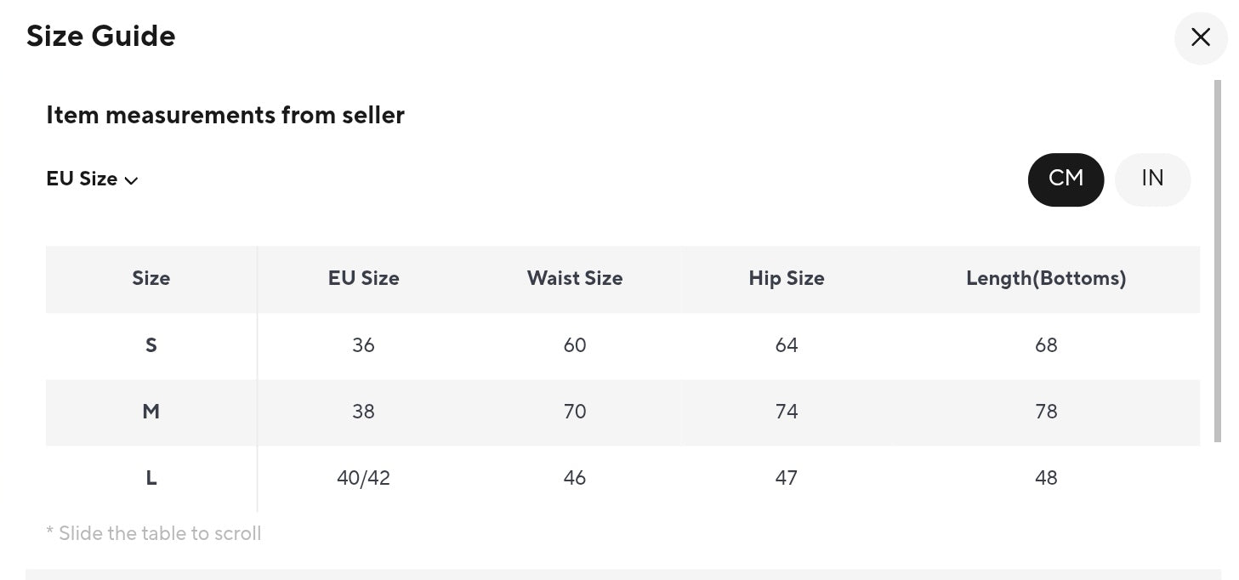The height and width of the screenshot is (580, 1239).
Task: Switch measurements to IN units
Action: pyautogui.click(x=1152, y=179)
